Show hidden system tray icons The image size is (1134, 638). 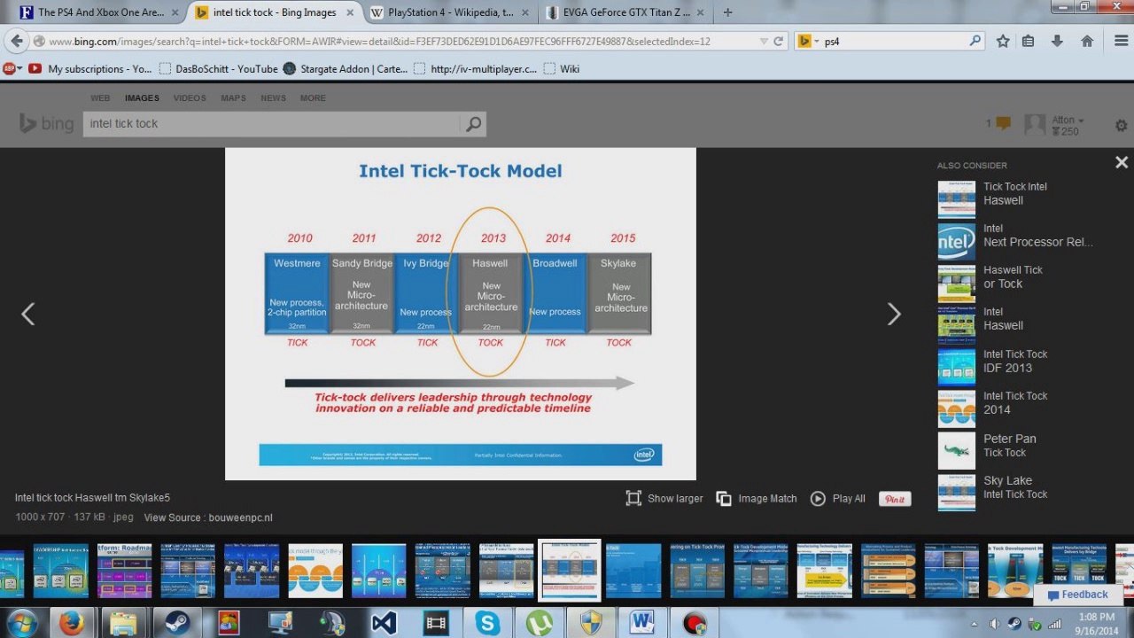974,624
